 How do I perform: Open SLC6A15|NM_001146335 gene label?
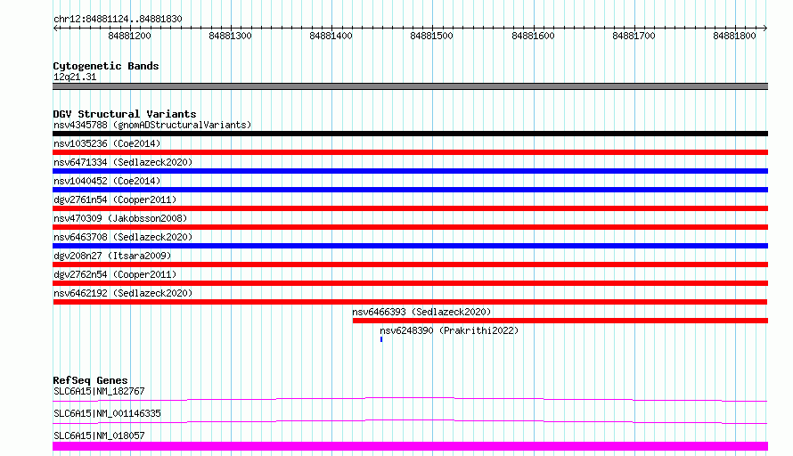pos(107,413)
